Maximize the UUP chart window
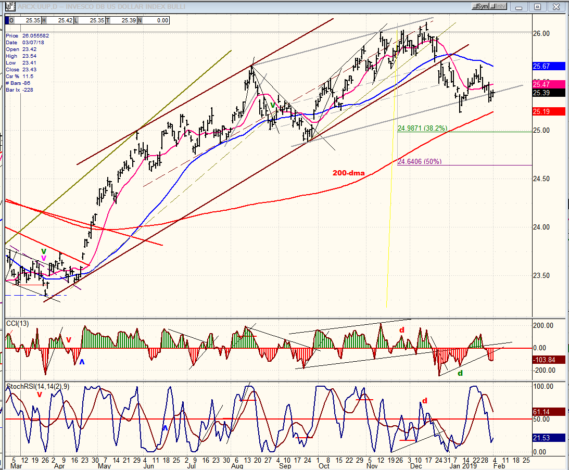Viewport: 569px width, 470px height. (537, 7)
